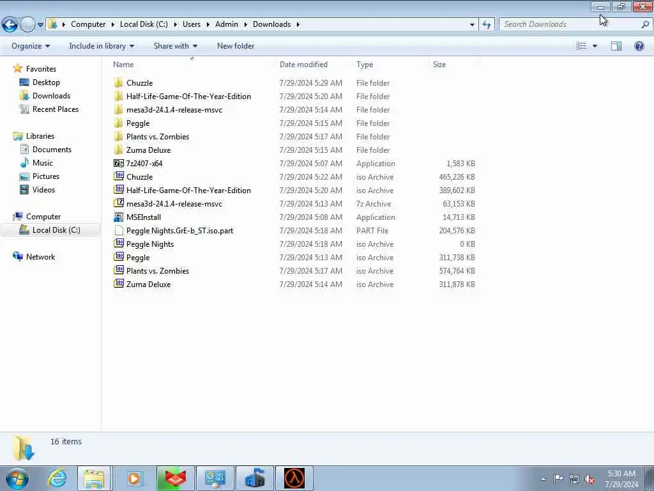Open address bar history dropdown

472,25
